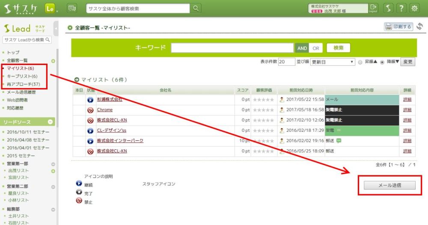This screenshot has width=428, height=225.
Task: Open the 並び順 更新日 dropdown
Action: 333,62
